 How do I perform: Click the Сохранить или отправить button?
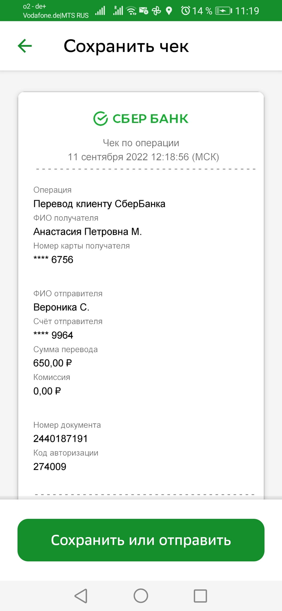(141, 540)
